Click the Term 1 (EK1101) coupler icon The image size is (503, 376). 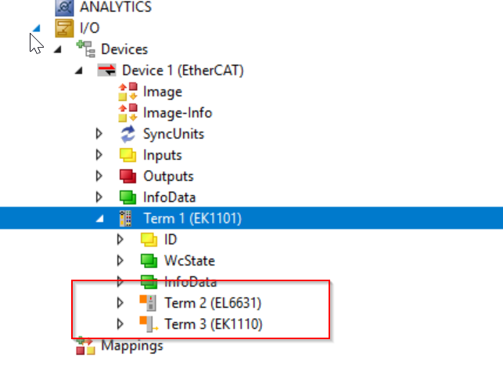[x=125, y=219]
